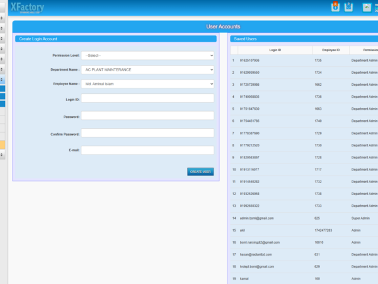Select employee ID 1736 in row 4
This screenshot has width=378, height=284.
coord(318,97)
